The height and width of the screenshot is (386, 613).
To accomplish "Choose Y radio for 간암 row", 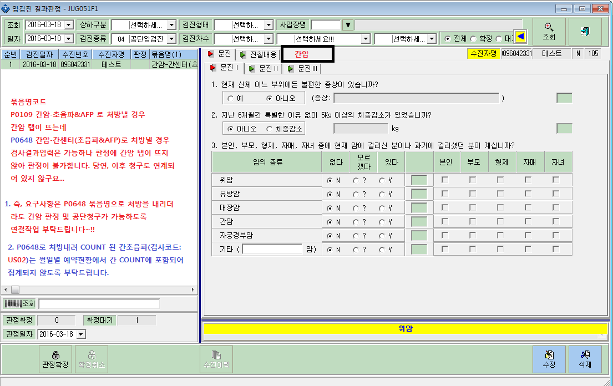I will click(x=382, y=222).
